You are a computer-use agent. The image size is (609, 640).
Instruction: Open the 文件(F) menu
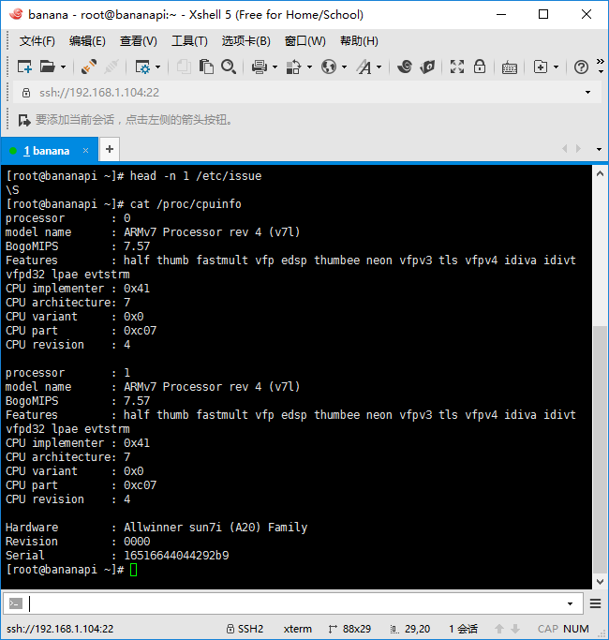coord(37,41)
